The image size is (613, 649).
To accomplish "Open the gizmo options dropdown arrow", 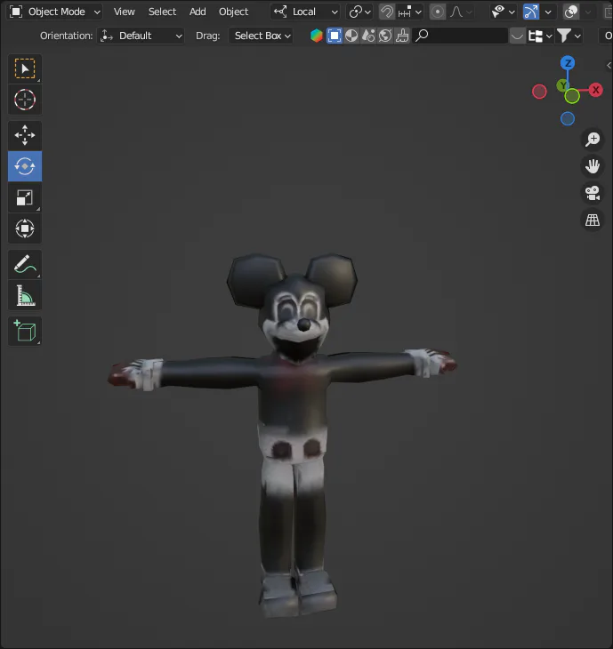I will (x=548, y=12).
